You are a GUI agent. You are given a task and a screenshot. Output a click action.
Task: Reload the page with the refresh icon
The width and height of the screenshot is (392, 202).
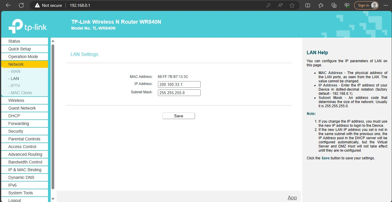click(x=21, y=5)
